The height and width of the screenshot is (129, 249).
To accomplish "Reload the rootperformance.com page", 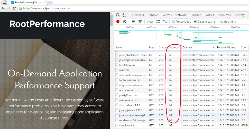I will click(14, 8).
